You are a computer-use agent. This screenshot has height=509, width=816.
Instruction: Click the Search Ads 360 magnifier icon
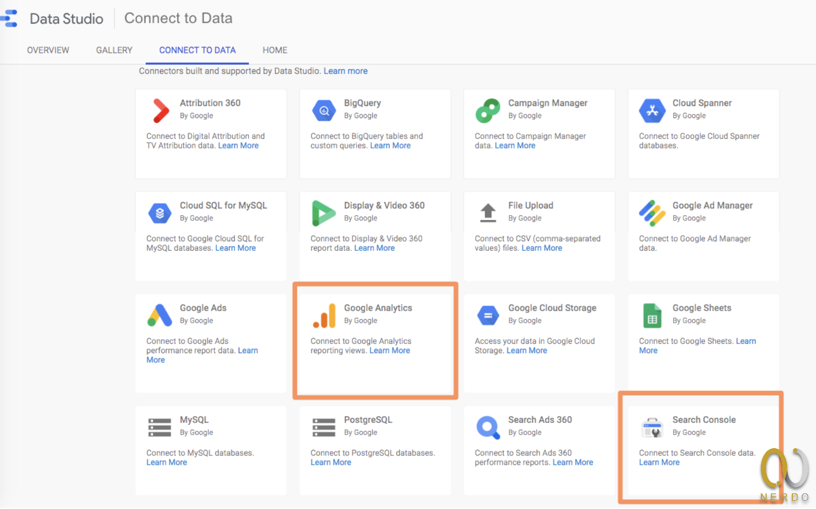pos(488,427)
